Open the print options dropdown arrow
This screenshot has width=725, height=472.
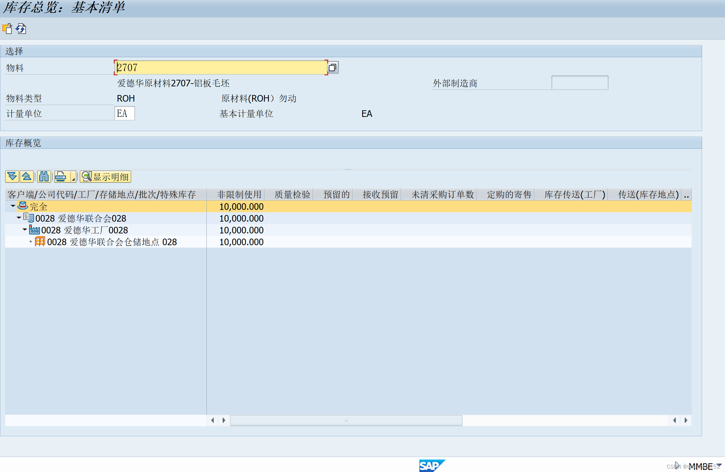[73, 177]
